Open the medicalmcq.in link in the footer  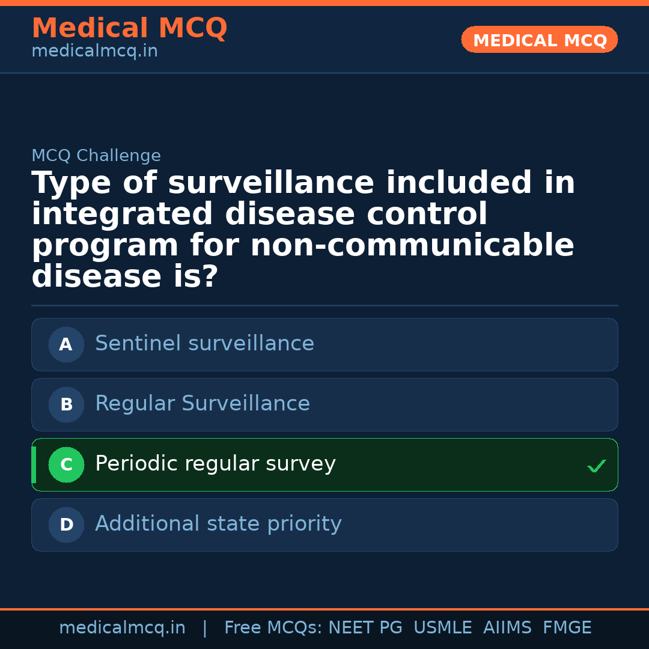click(x=122, y=628)
